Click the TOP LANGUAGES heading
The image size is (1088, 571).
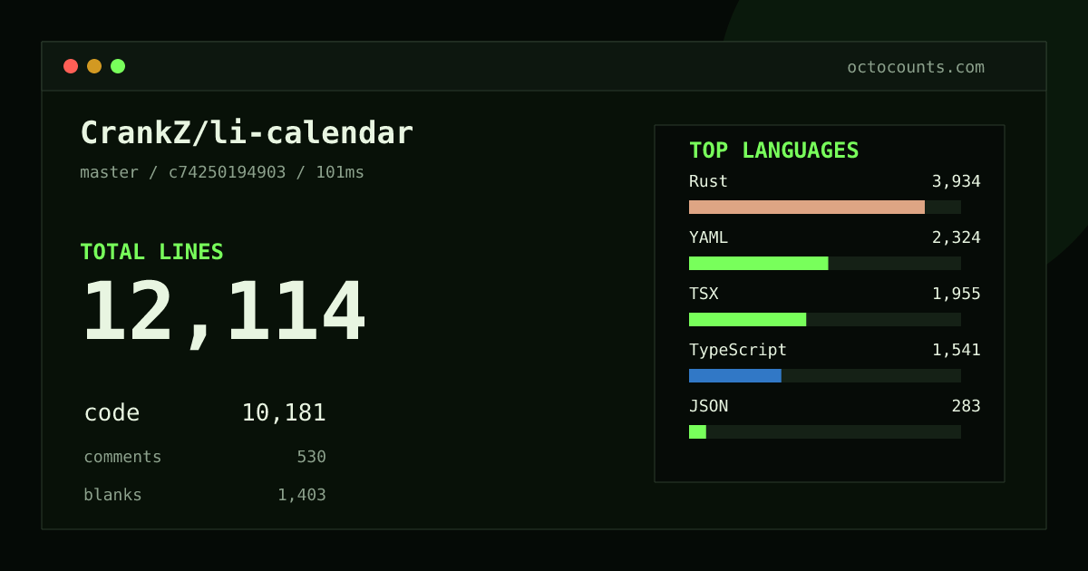coord(774,150)
